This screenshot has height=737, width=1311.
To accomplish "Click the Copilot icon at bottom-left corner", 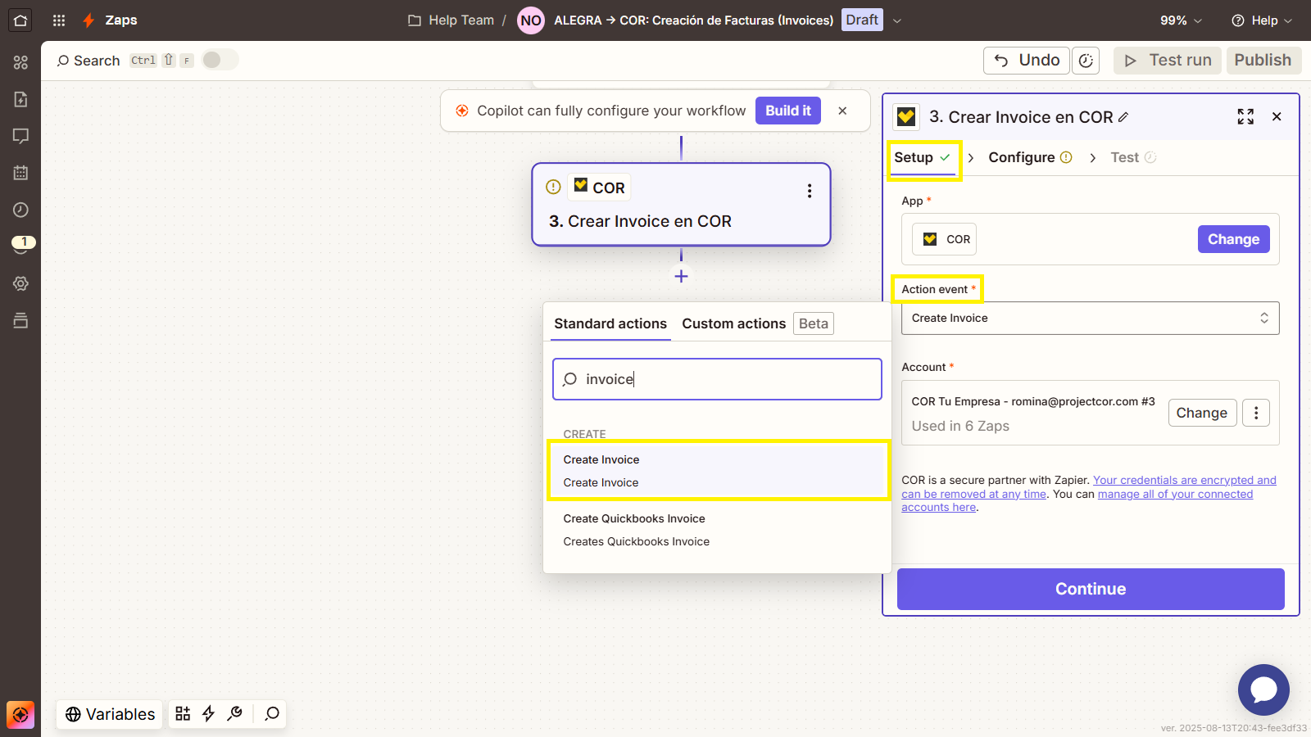I will coord(20,715).
